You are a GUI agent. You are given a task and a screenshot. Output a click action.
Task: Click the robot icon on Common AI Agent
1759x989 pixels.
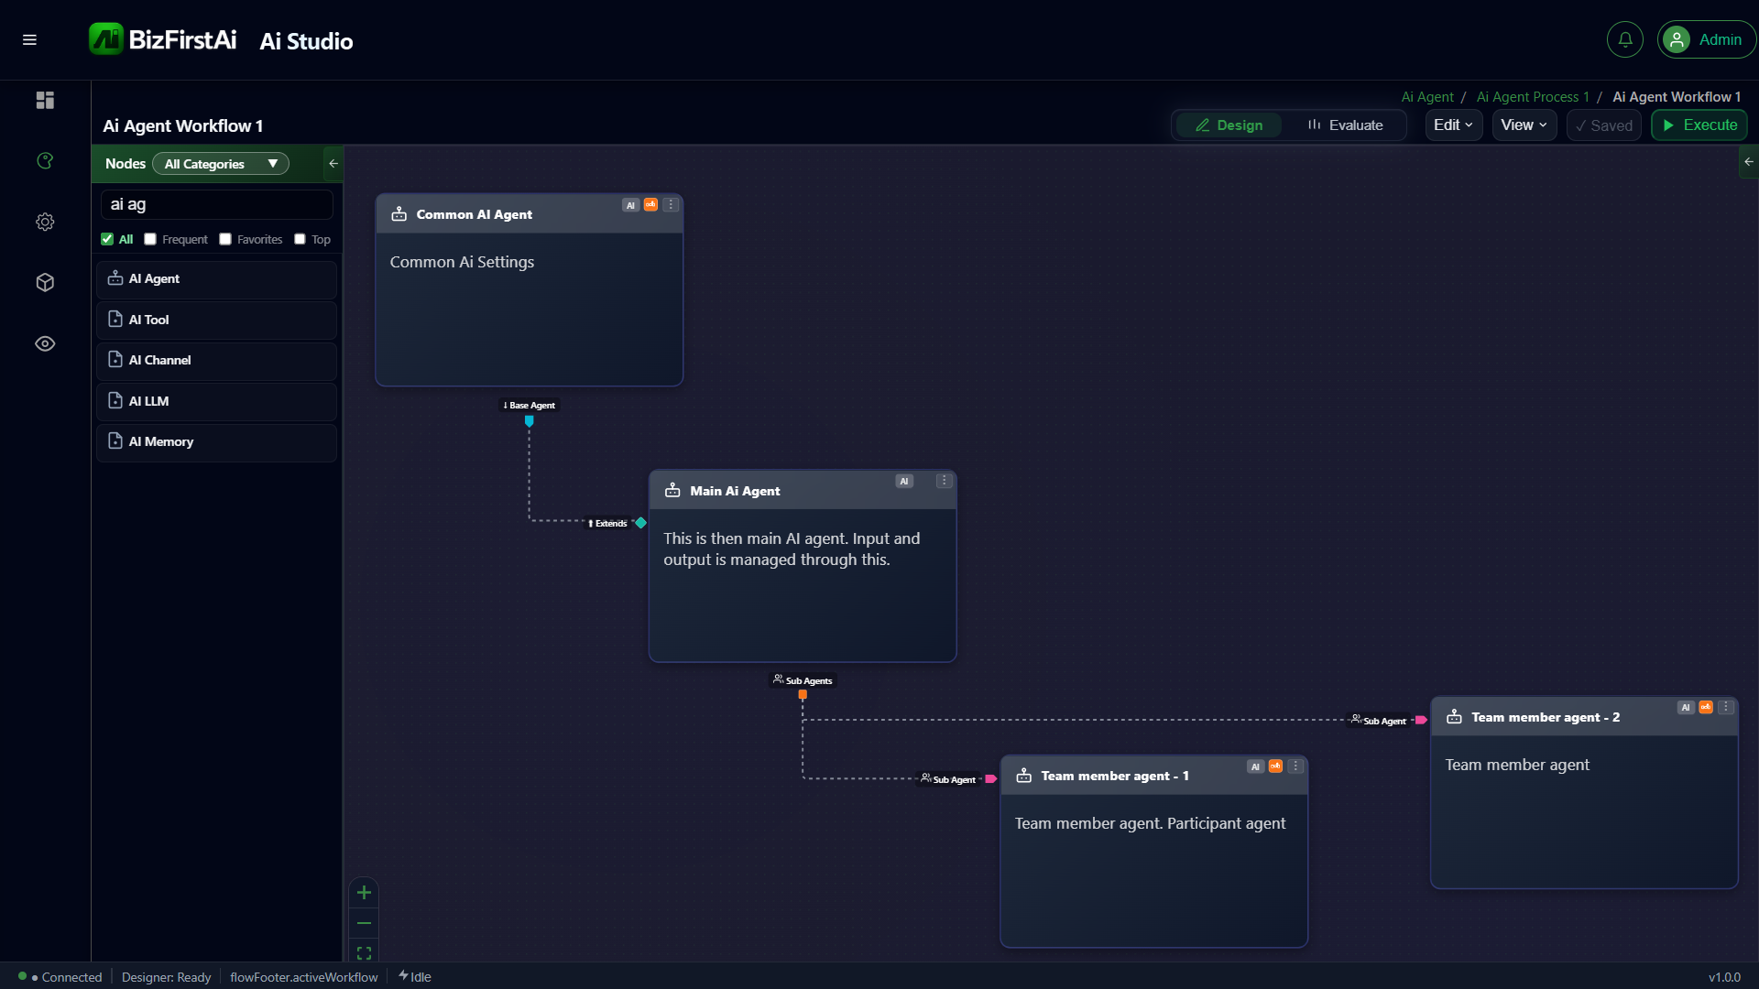pos(399,214)
